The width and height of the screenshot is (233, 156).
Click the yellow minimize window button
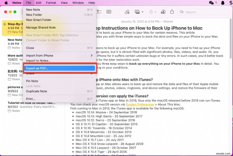click(10, 12)
